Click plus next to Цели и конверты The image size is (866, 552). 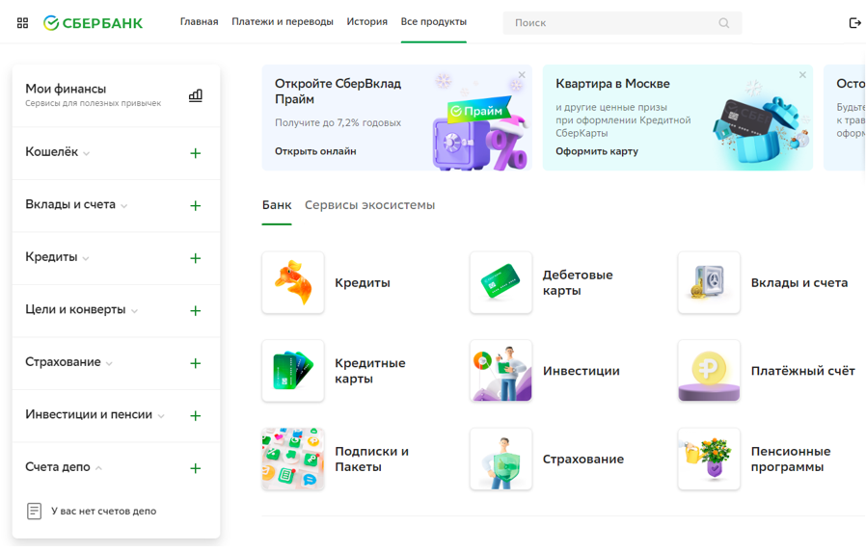click(195, 310)
